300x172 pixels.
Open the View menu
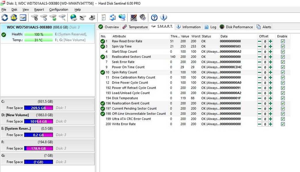pos(25,10)
